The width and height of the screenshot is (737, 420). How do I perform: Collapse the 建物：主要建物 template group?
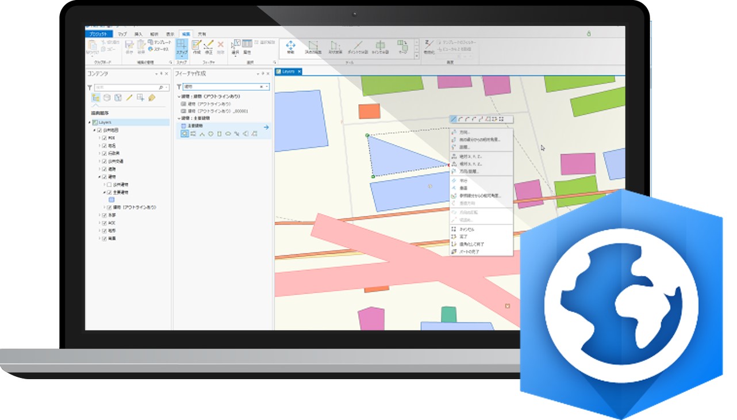pyautogui.click(x=179, y=117)
